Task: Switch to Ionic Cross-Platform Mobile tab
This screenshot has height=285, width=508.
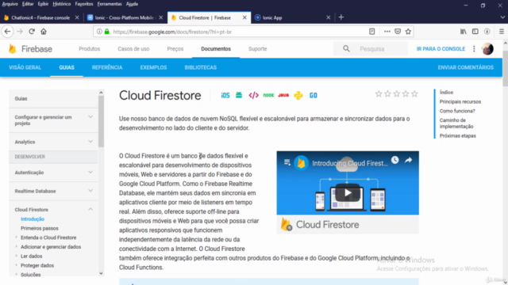Action: click(125, 17)
